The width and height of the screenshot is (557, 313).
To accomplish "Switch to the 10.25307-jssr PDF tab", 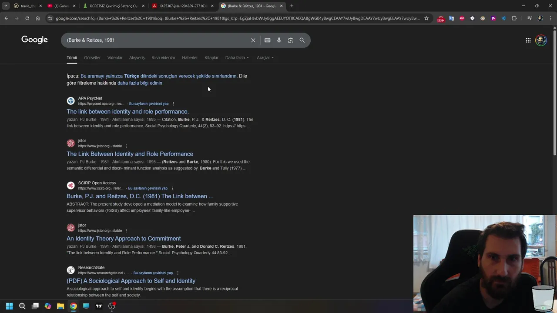I will [183, 6].
